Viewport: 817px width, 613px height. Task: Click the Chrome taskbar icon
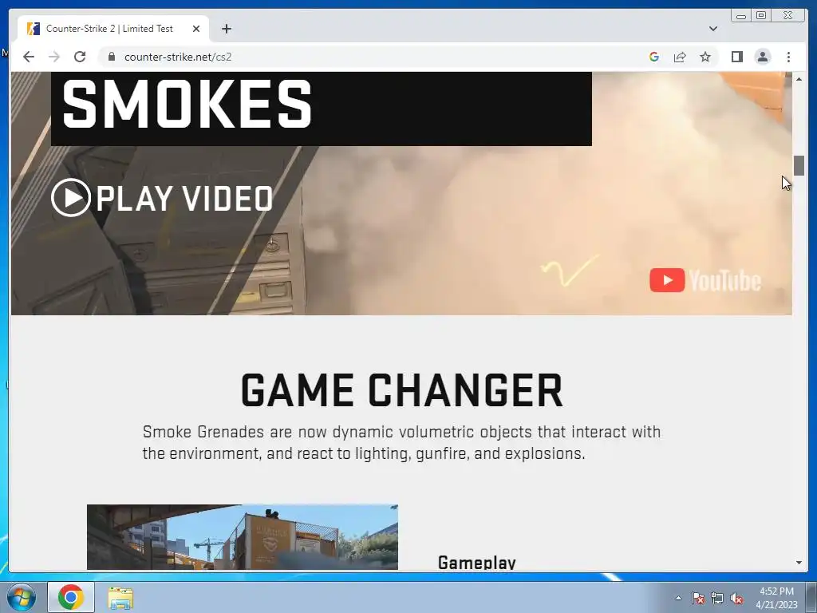point(71,597)
